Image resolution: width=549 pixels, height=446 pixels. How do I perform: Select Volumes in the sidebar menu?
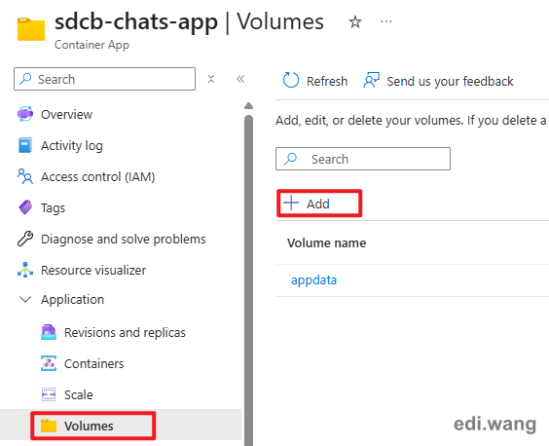coord(93,426)
